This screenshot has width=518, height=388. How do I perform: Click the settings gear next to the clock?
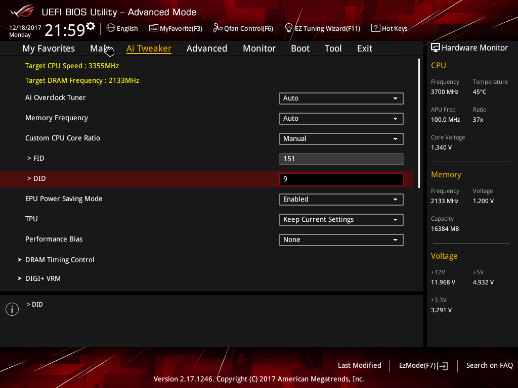tap(91, 26)
